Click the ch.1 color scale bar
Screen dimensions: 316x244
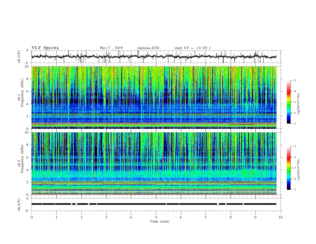click(x=288, y=102)
